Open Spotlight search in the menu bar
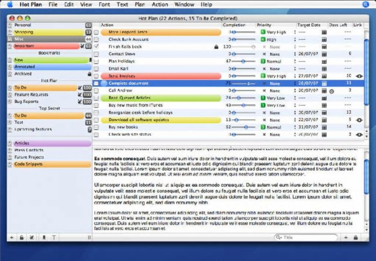 click(365, 4)
